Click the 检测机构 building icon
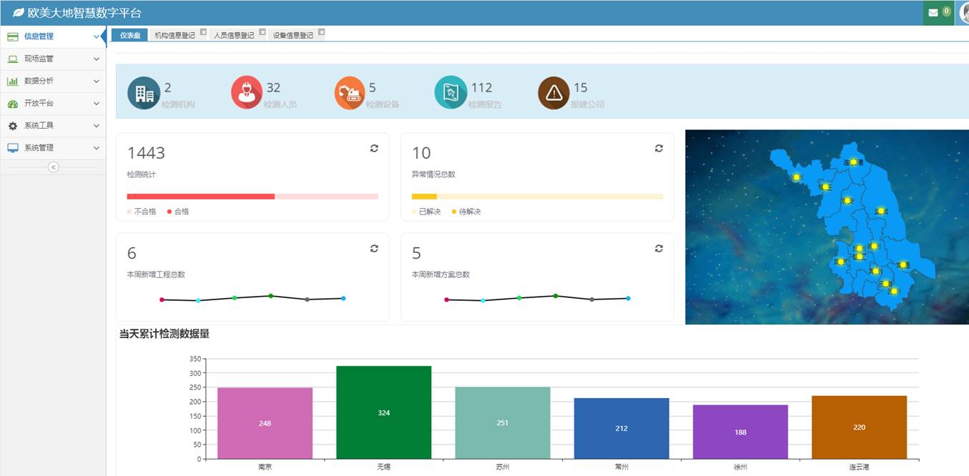Image resolution: width=969 pixels, height=476 pixels. pos(144,93)
